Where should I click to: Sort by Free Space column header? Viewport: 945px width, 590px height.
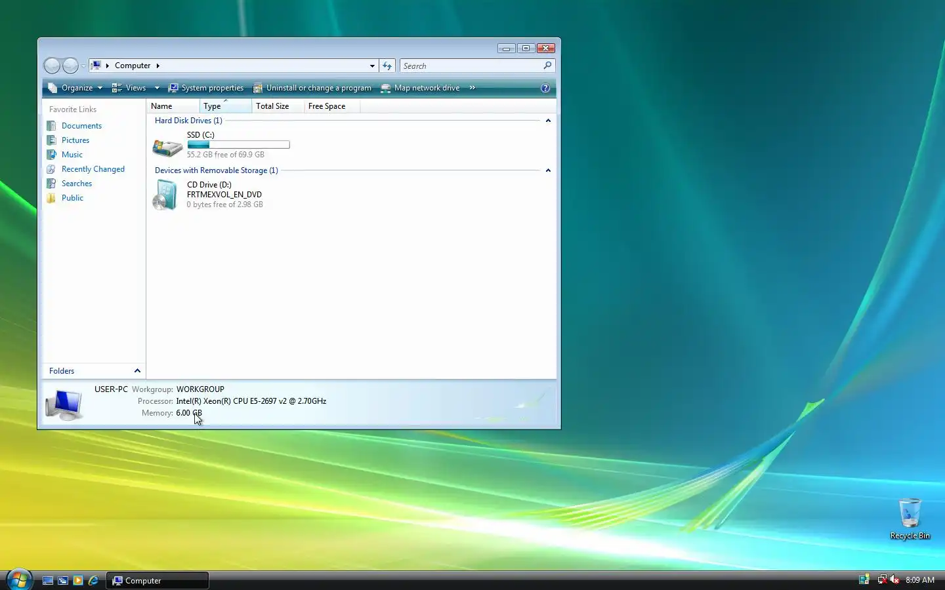pyautogui.click(x=332, y=106)
